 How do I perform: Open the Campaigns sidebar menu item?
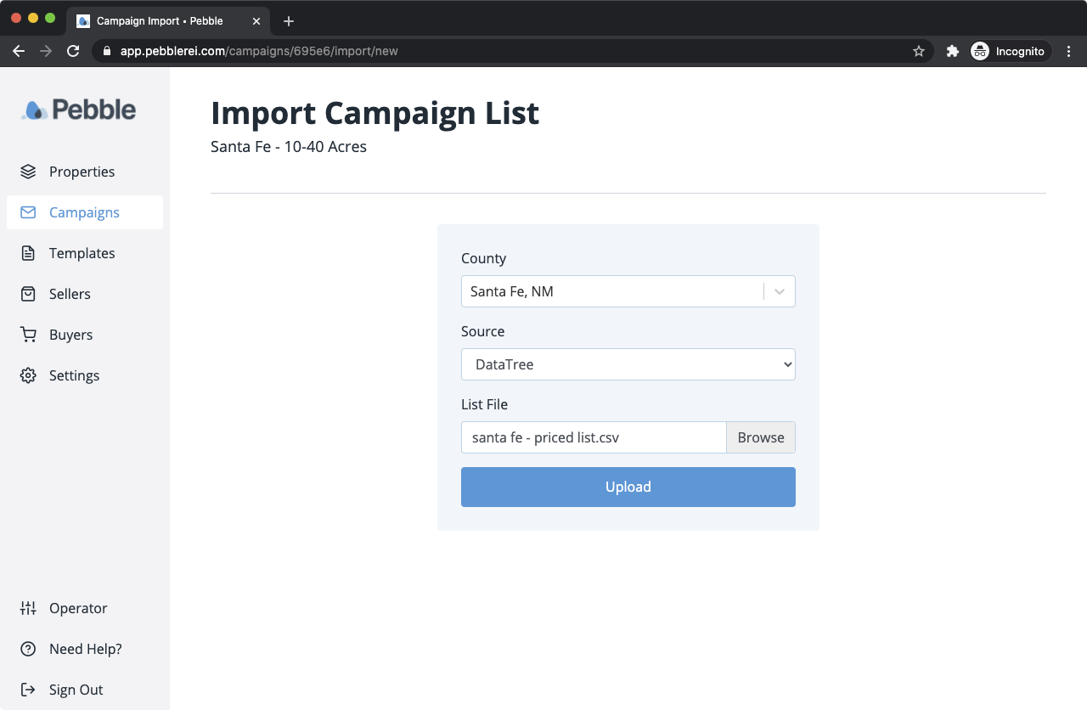(84, 212)
